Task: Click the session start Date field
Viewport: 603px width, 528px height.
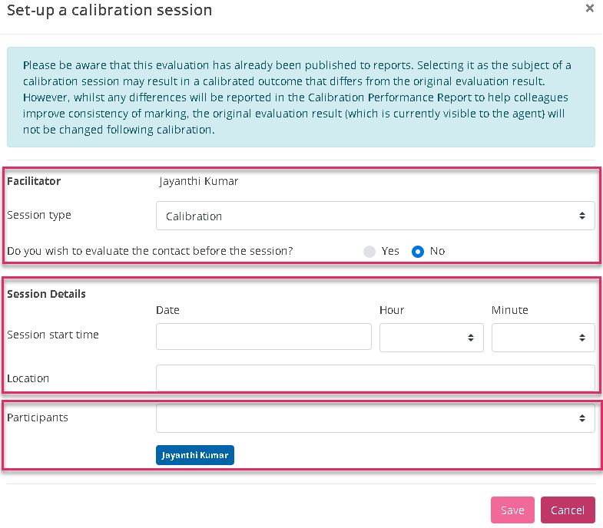Action: [x=263, y=337]
